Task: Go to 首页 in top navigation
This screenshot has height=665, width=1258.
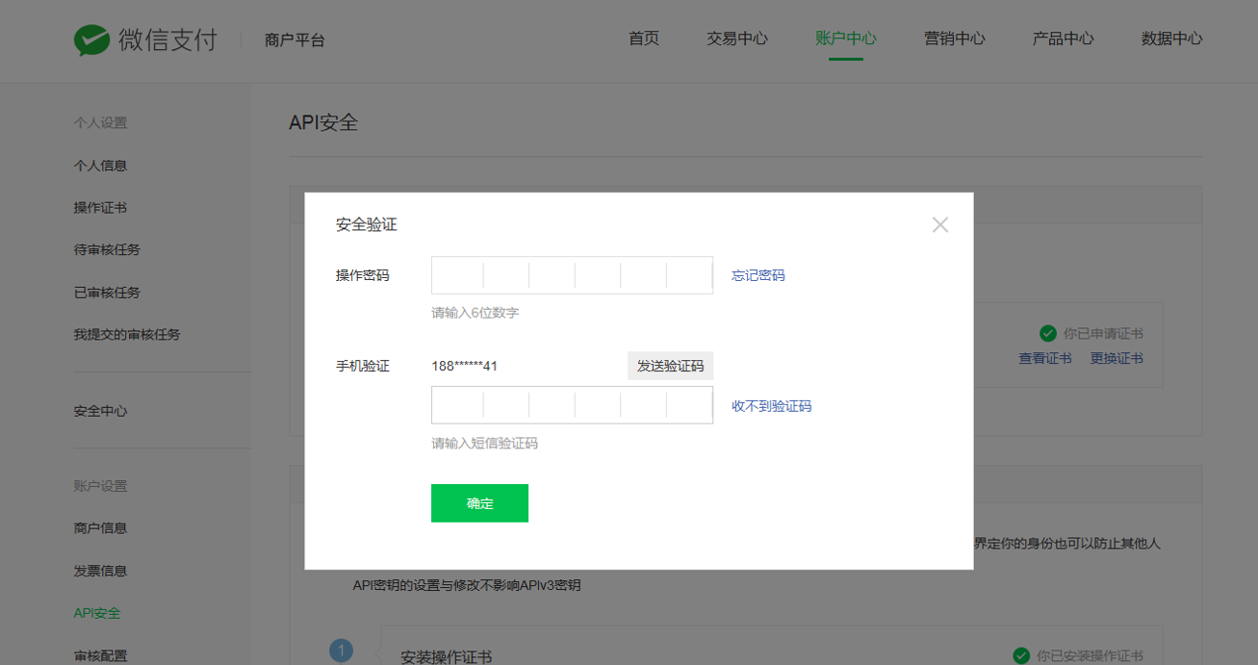Action: coord(644,38)
